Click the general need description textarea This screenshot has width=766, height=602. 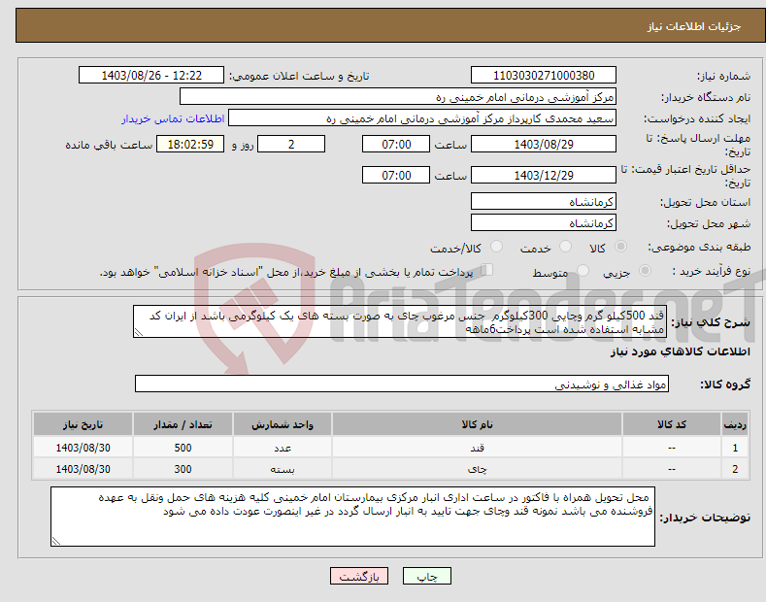400,321
